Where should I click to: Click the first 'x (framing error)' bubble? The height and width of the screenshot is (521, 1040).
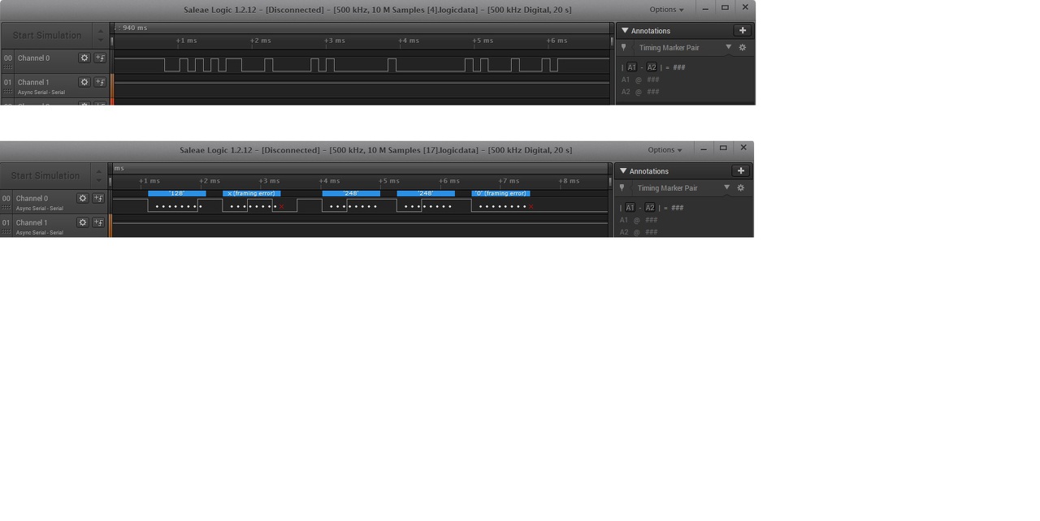252,193
